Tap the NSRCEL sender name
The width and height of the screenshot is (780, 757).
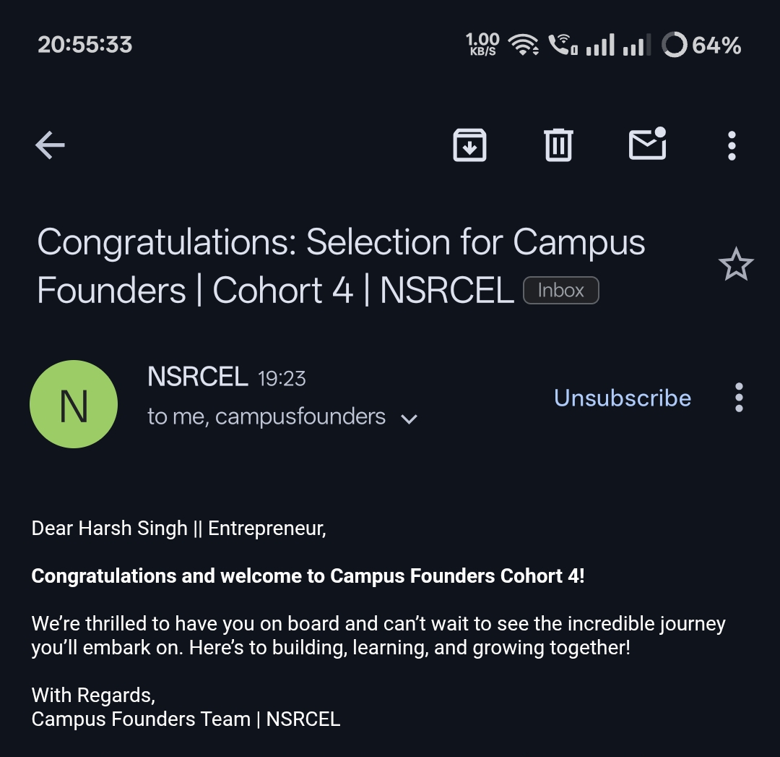[x=197, y=377]
